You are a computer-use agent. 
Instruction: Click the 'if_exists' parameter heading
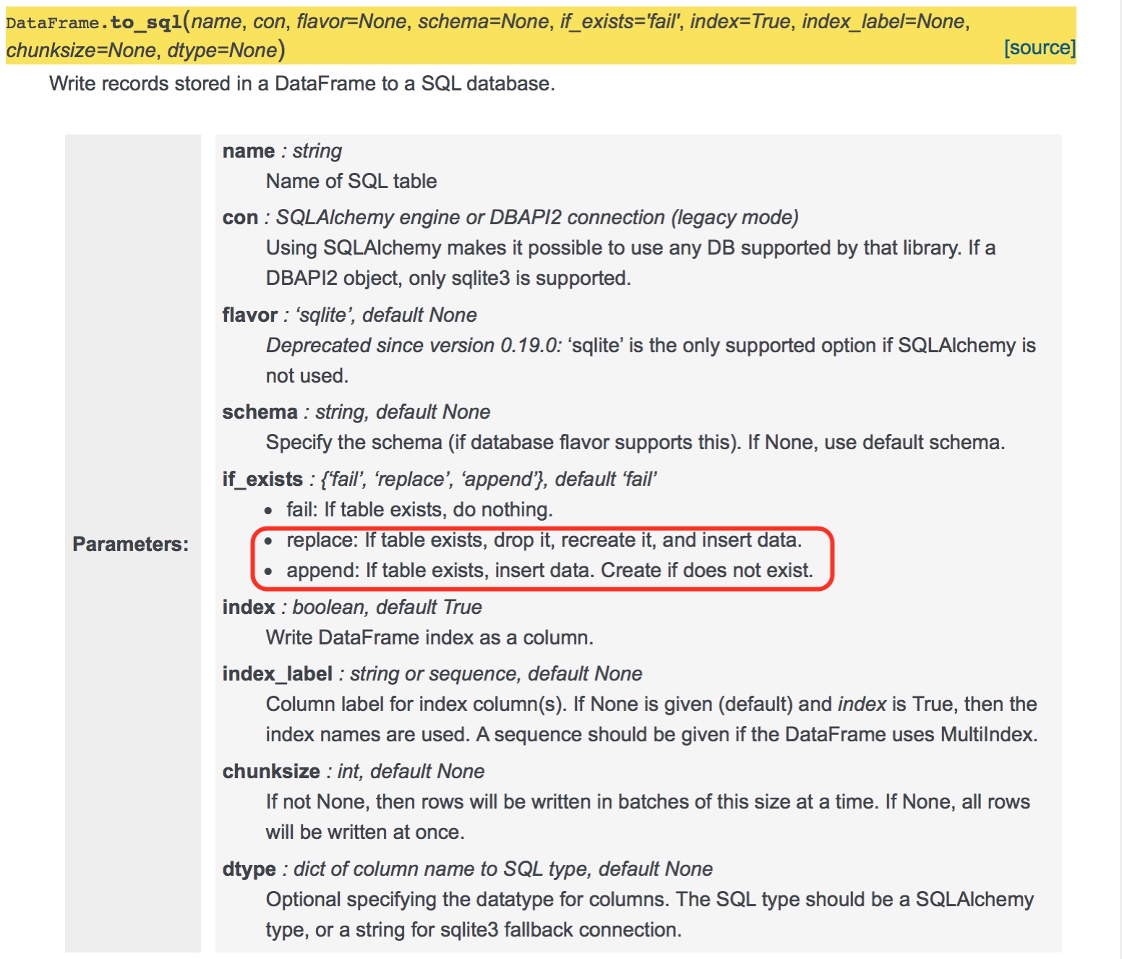pyautogui.click(x=262, y=479)
